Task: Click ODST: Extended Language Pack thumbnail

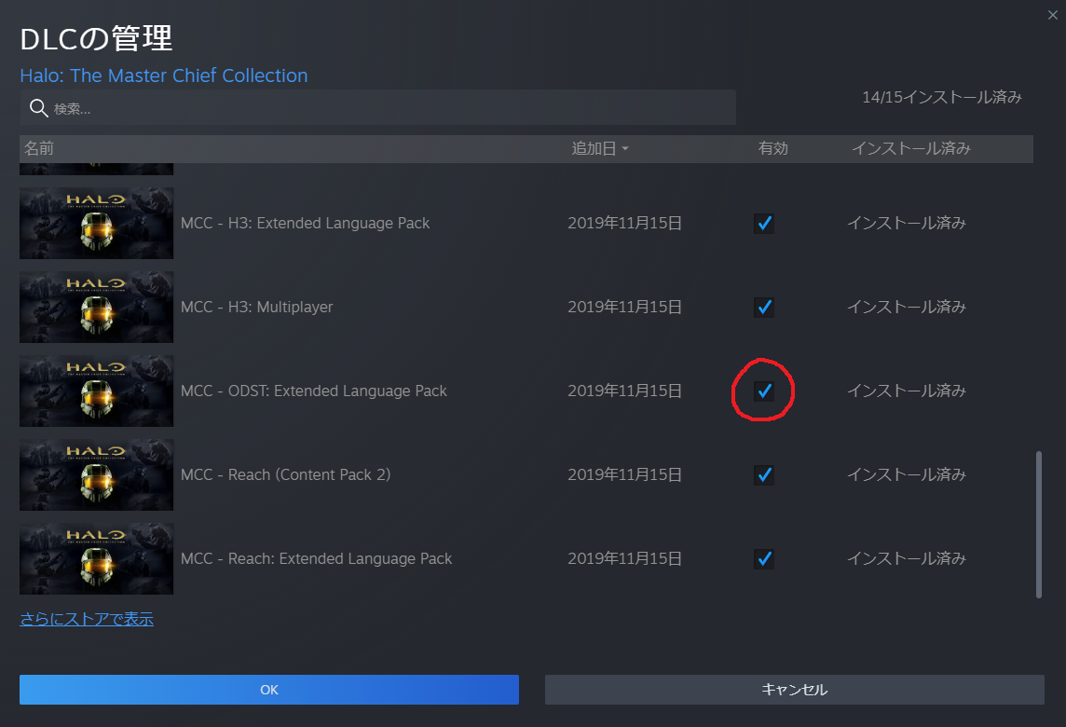Action: [97, 391]
